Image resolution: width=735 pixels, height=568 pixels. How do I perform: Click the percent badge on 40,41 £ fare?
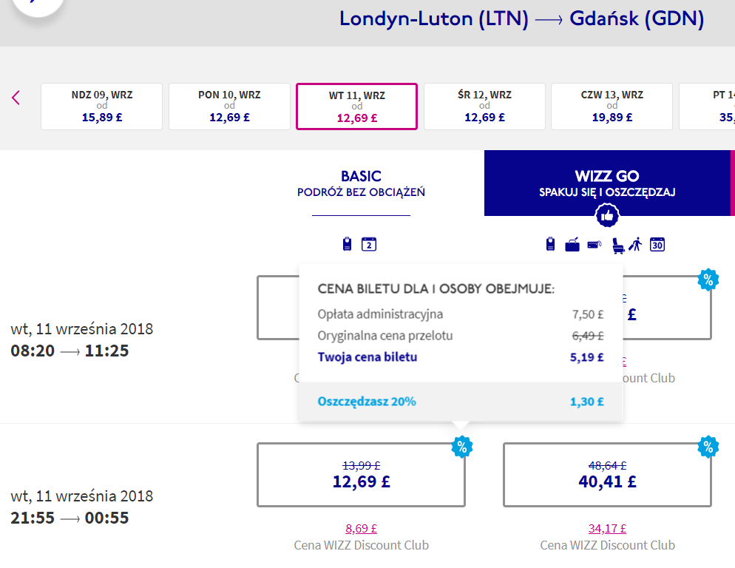tap(708, 447)
